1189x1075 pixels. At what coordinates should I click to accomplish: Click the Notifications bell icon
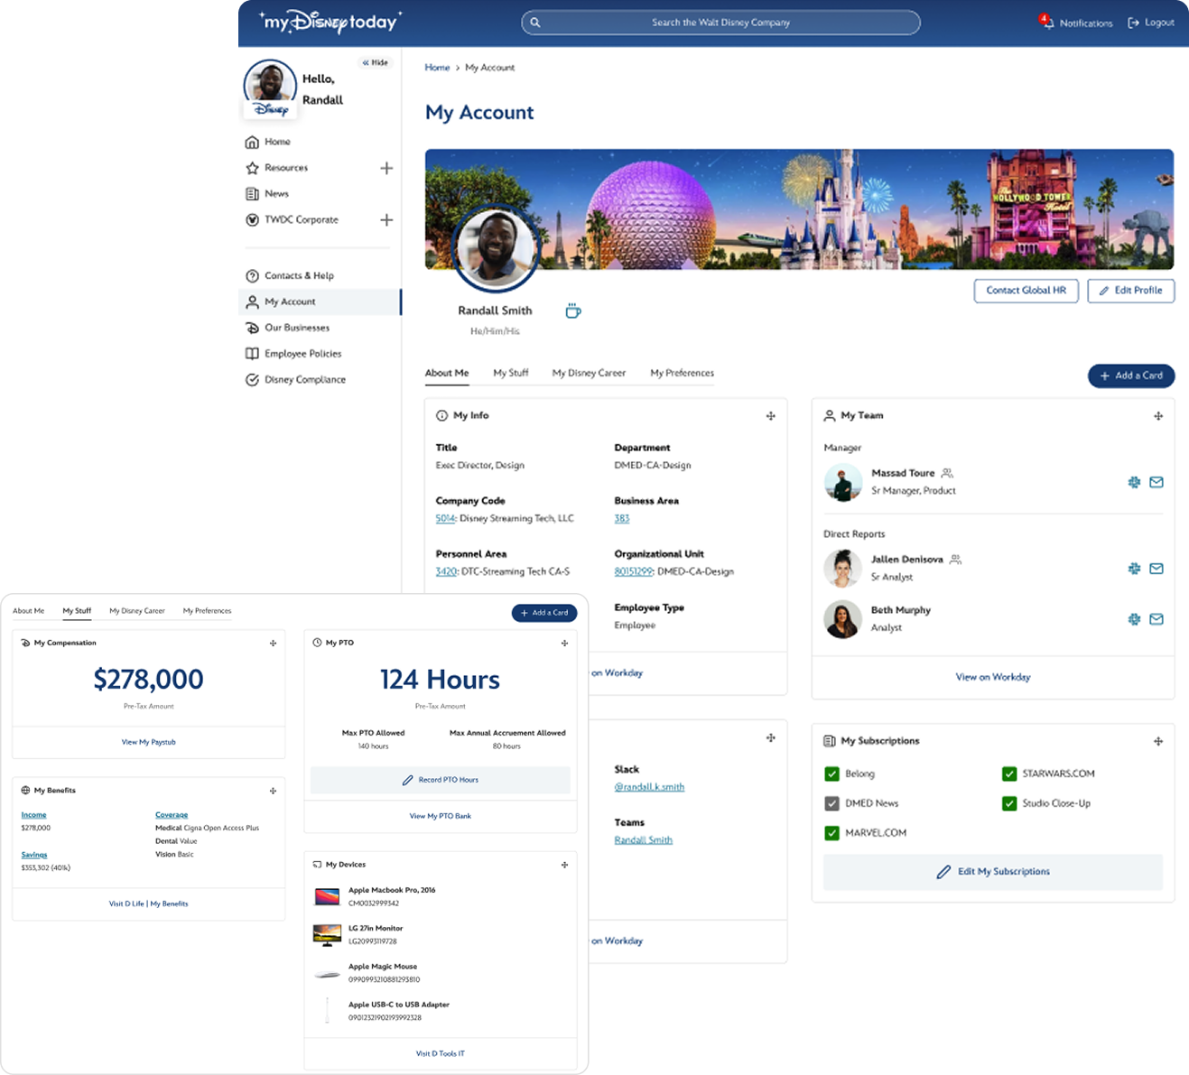click(x=1047, y=23)
